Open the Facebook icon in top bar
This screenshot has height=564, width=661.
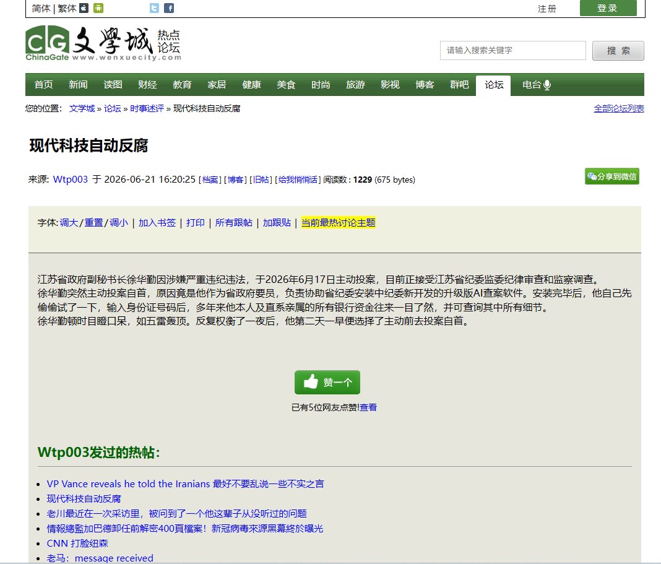coord(168,8)
